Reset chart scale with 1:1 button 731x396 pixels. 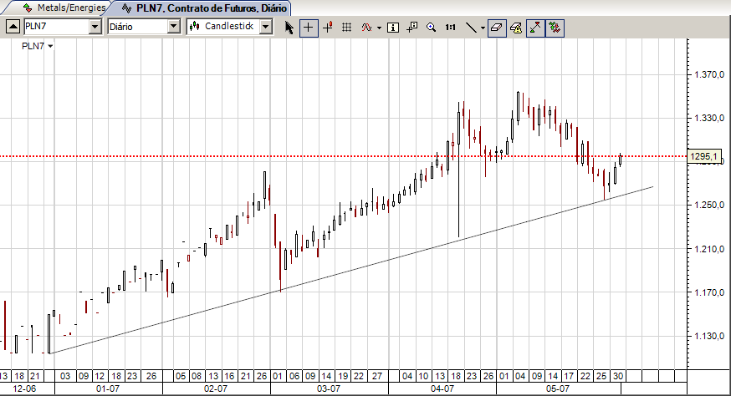click(450, 28)
